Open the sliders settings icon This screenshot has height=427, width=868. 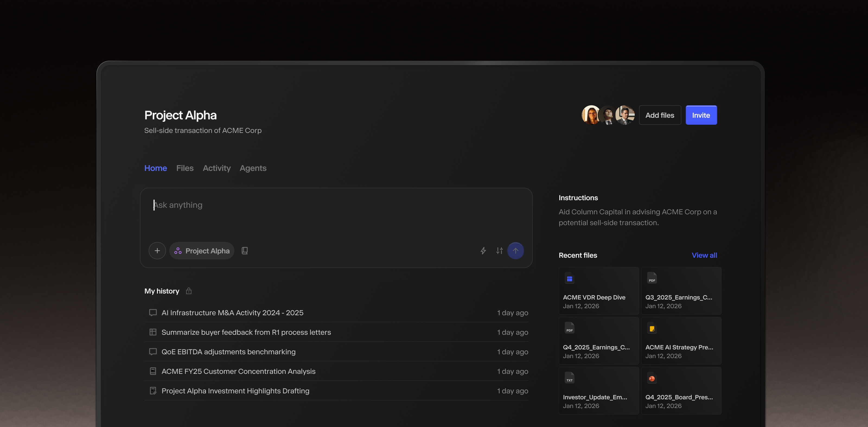(499, 251)
